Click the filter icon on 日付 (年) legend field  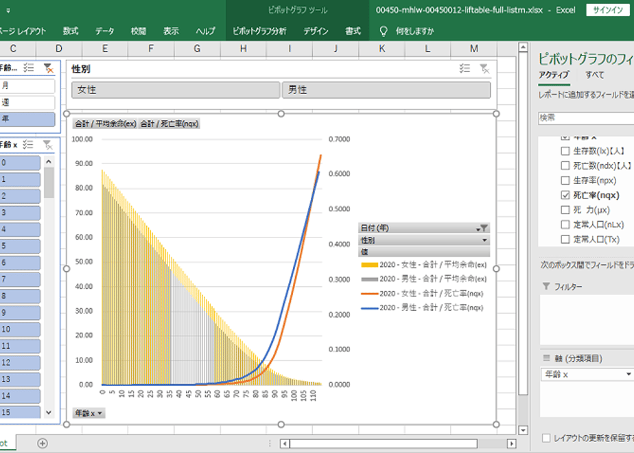pyautogui.click(x=484, y=228)
